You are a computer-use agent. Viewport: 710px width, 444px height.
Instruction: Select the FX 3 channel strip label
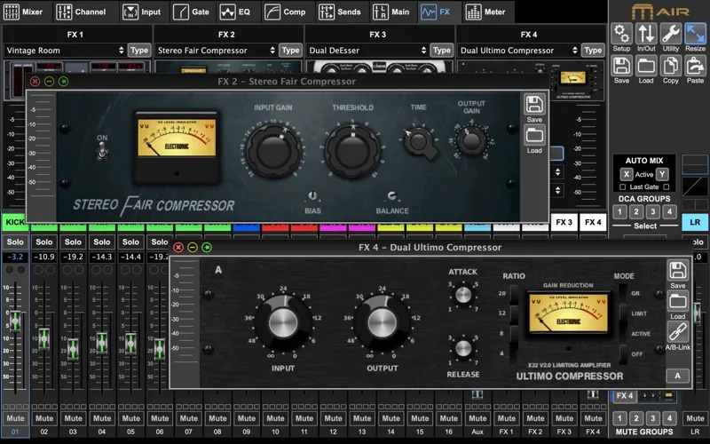tap(564, 223)
